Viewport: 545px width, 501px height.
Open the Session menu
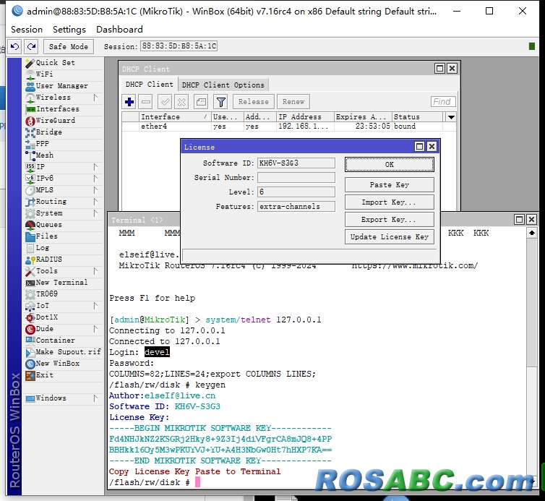[x=27, y=30]
